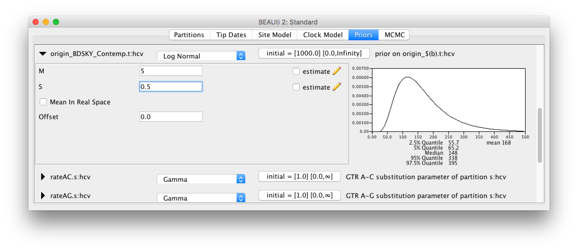Click initial button for rateAG.s:hcv
578x251 pixels.
coord(300,195)
